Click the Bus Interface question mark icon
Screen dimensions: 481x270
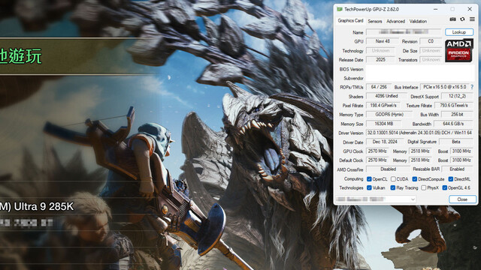[472, 87]
